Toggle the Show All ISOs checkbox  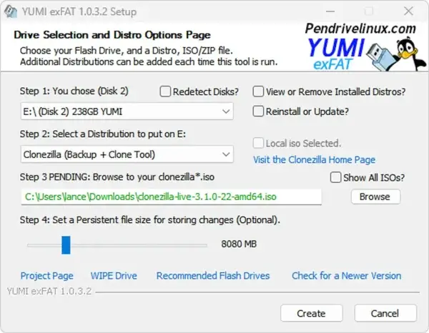335,177
